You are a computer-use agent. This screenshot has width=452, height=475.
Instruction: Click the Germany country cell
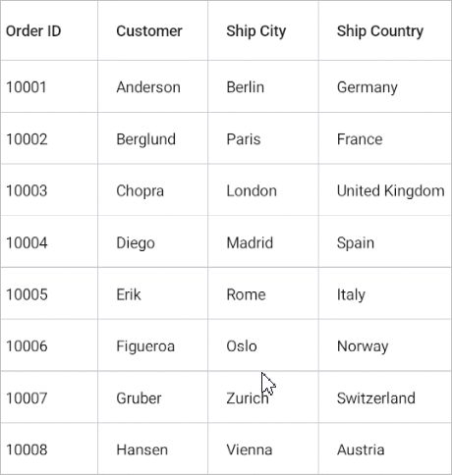click(385, 86)
